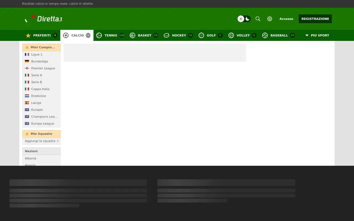This screenshot has width=354, height=221.
Task: Open Europa League from the sidebar
Action: (41, 123)
